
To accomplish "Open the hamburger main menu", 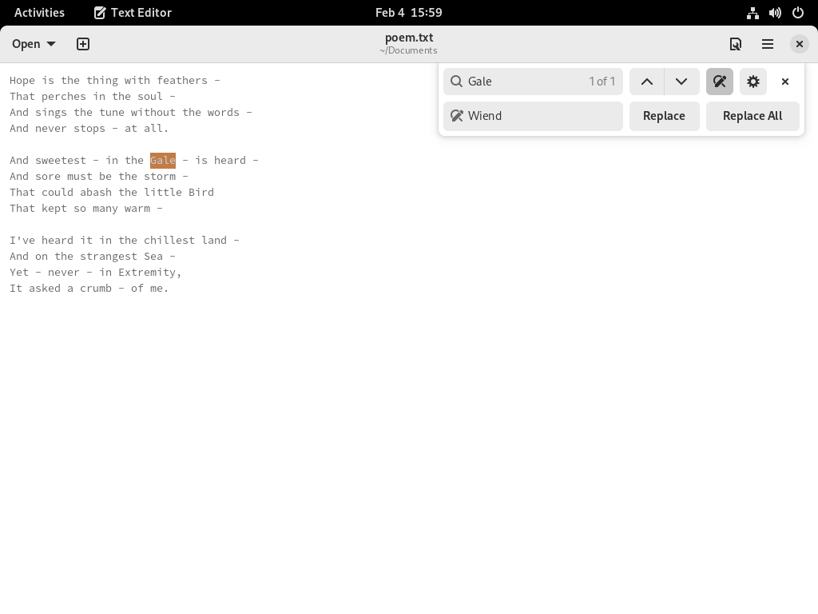I will [x=768, y=44].
